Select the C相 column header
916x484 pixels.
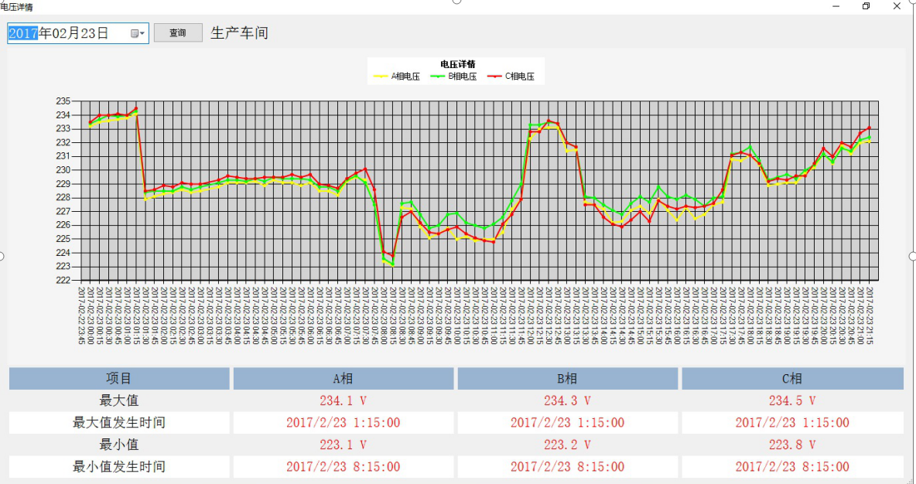tap(791, 379)
